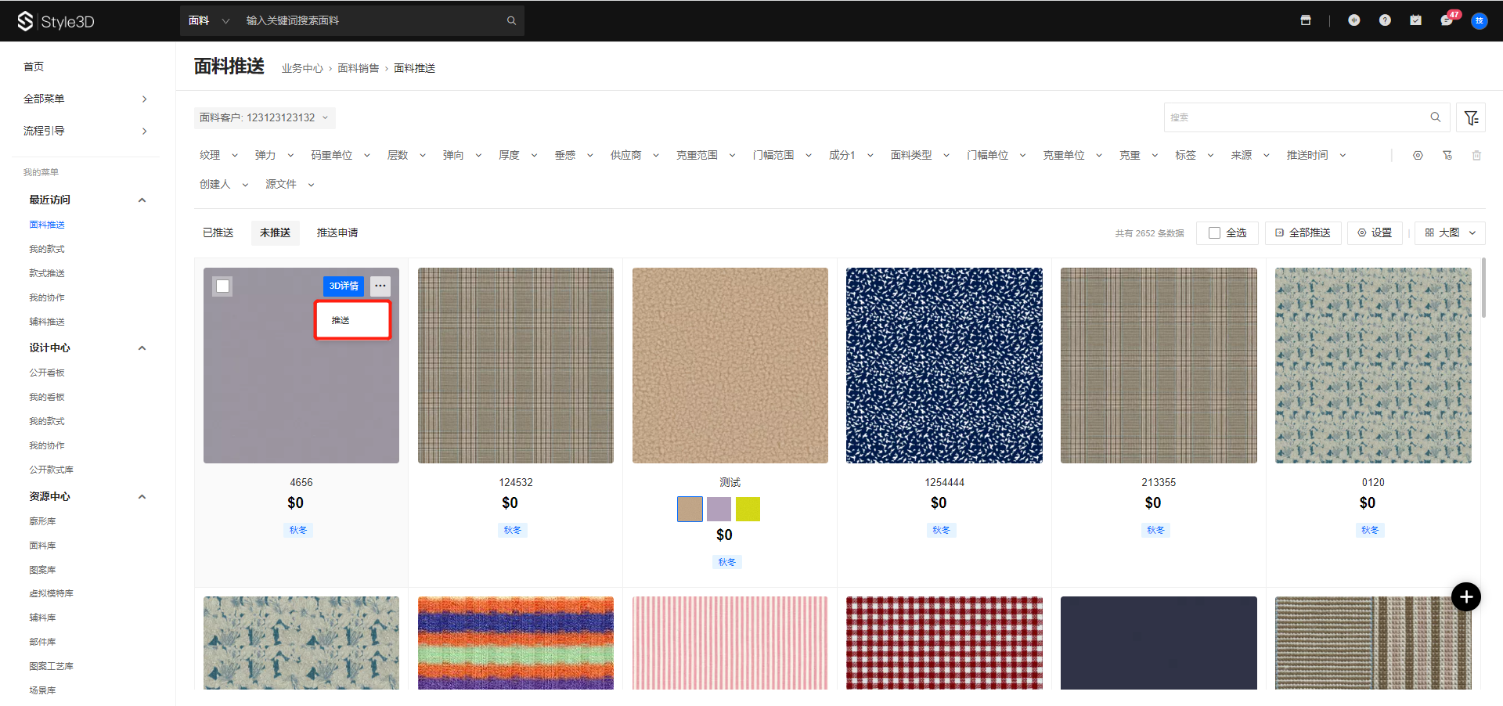The image size is (1503, 706).
Task: Collapse the 最近访问 sidebar section
Action: (142, 200)
